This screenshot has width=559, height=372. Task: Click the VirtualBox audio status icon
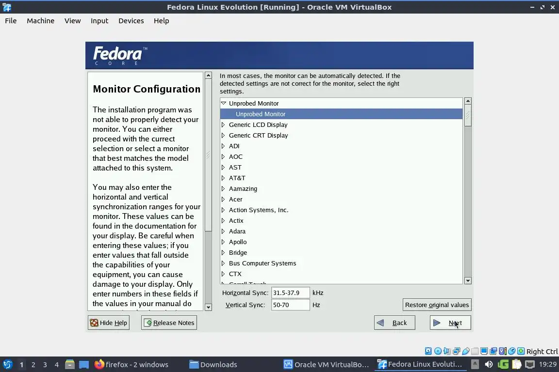tap(447, 351)
